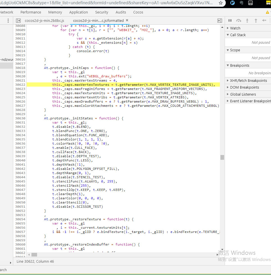Image resolution: width=271 pixels, height=275 pixels.
Task: Step into next function call
Action: point(247,20)
